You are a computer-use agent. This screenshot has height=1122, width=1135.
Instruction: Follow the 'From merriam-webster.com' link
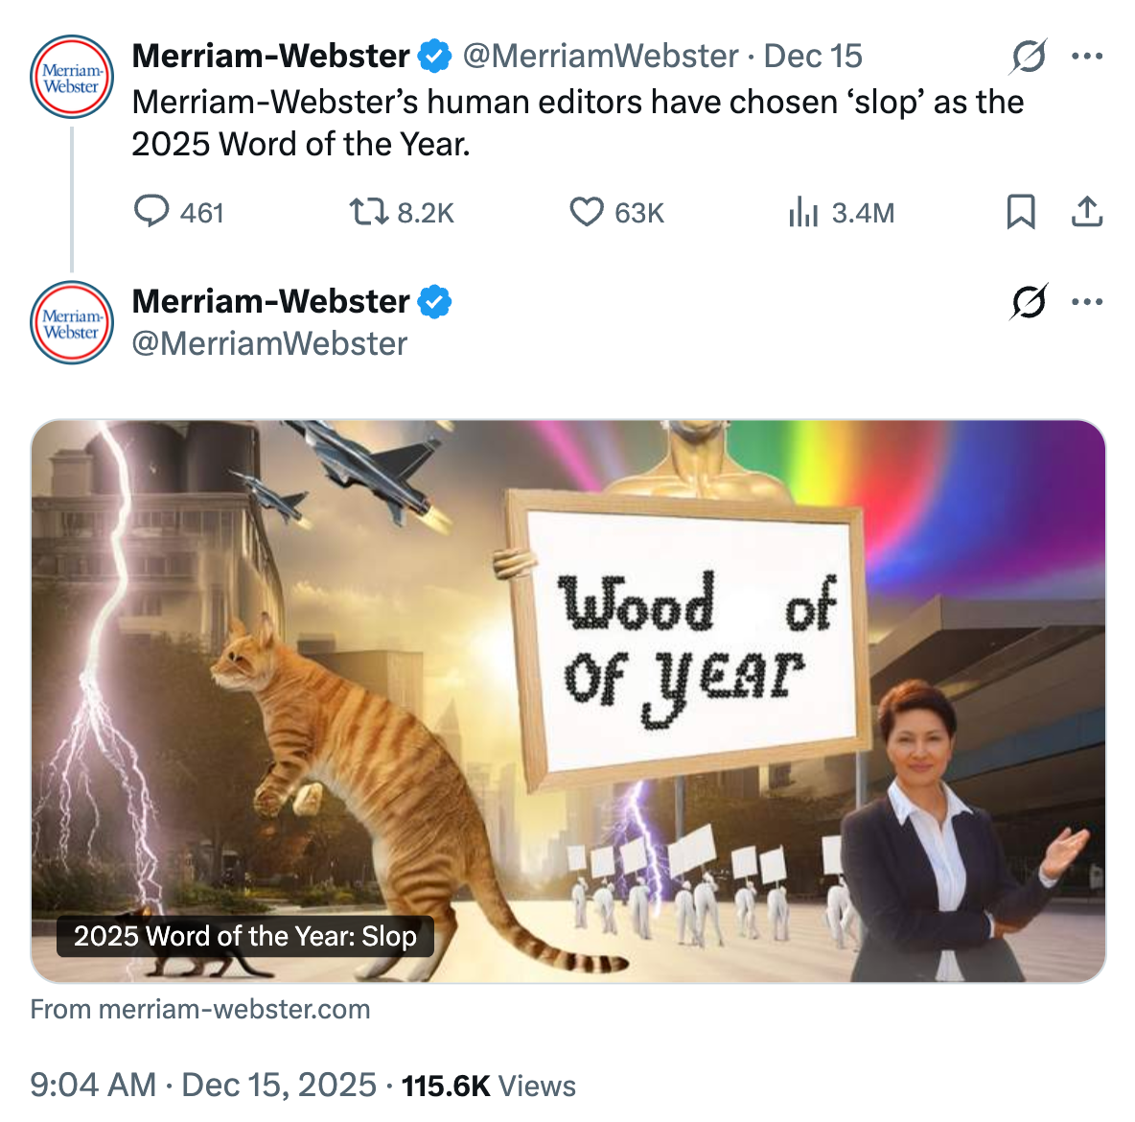pos(200,1009)
